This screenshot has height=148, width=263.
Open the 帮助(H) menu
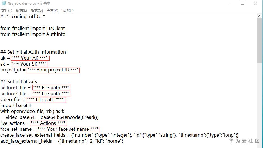(x=68, y=10)
